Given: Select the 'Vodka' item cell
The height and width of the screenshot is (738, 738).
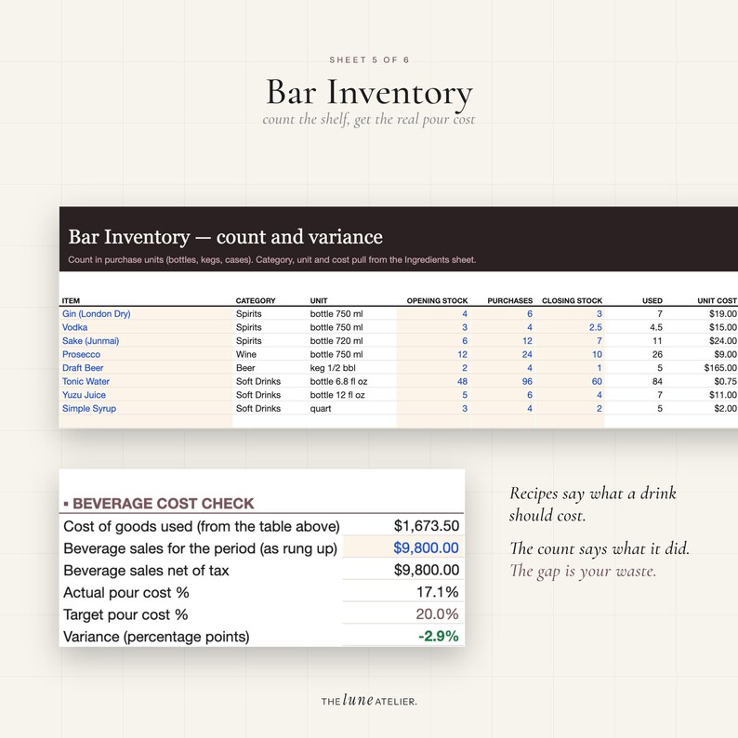Looking at the screenshot, I should [x=146, y=327].
